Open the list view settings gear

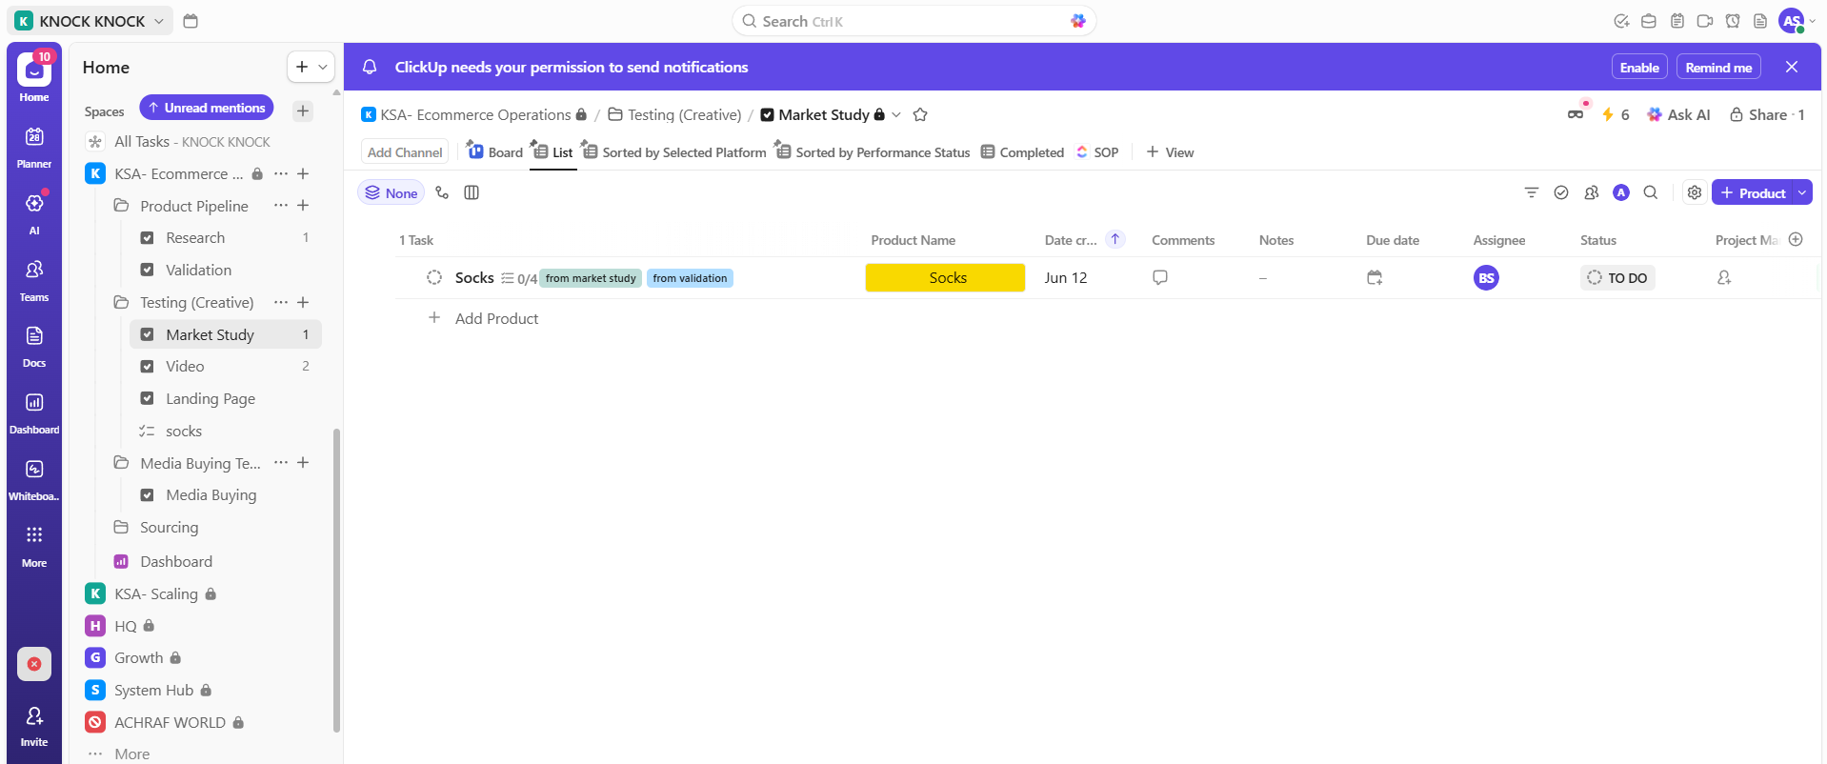pos(1694,192)
